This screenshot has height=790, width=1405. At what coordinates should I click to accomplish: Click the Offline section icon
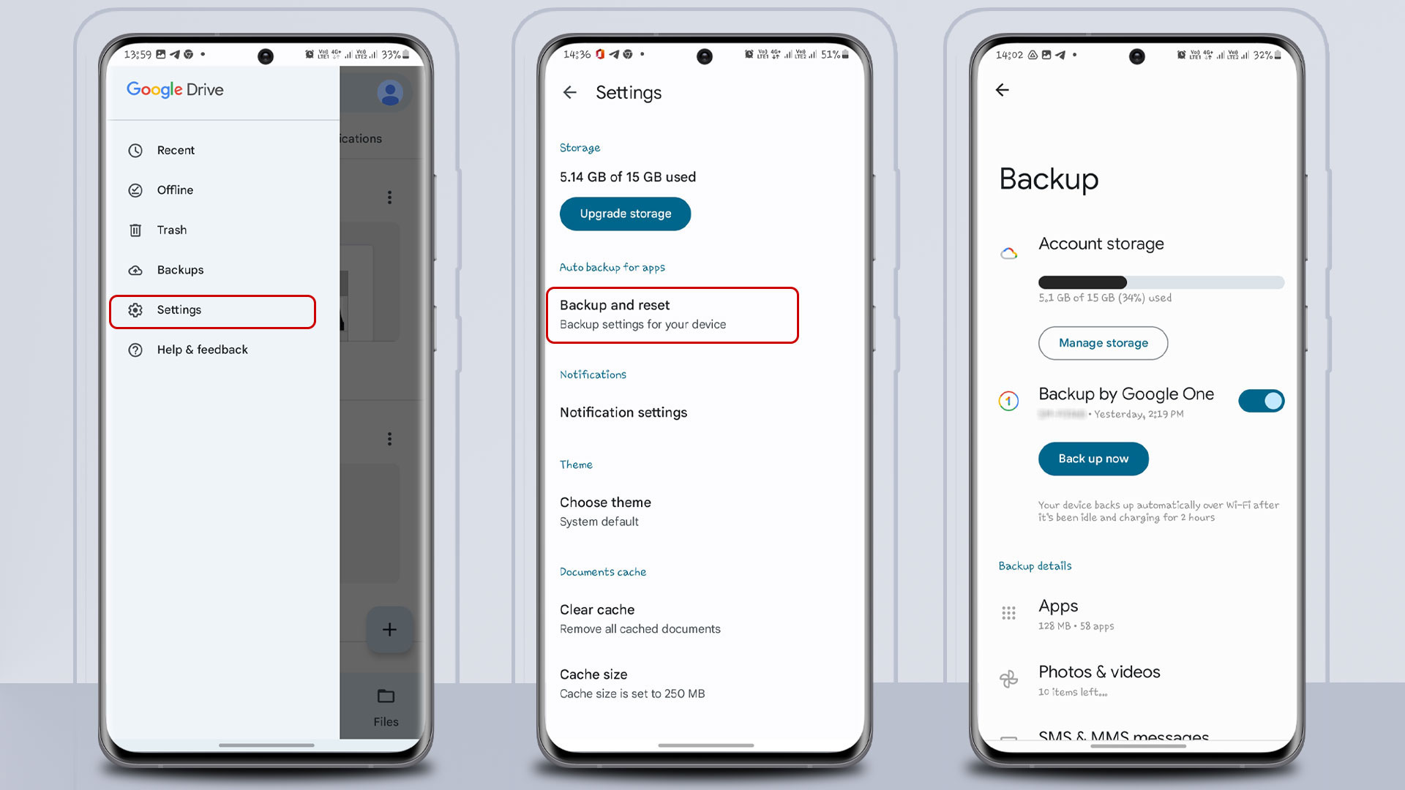136,190
